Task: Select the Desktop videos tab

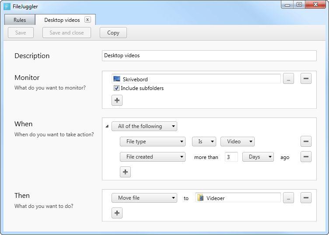Action: 62,20
